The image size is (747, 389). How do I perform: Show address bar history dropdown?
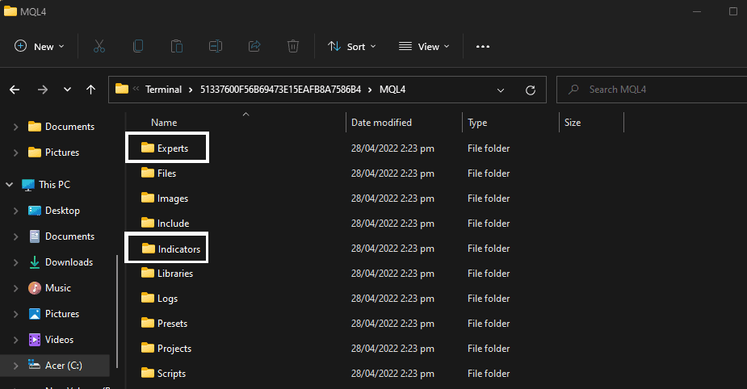500,90
